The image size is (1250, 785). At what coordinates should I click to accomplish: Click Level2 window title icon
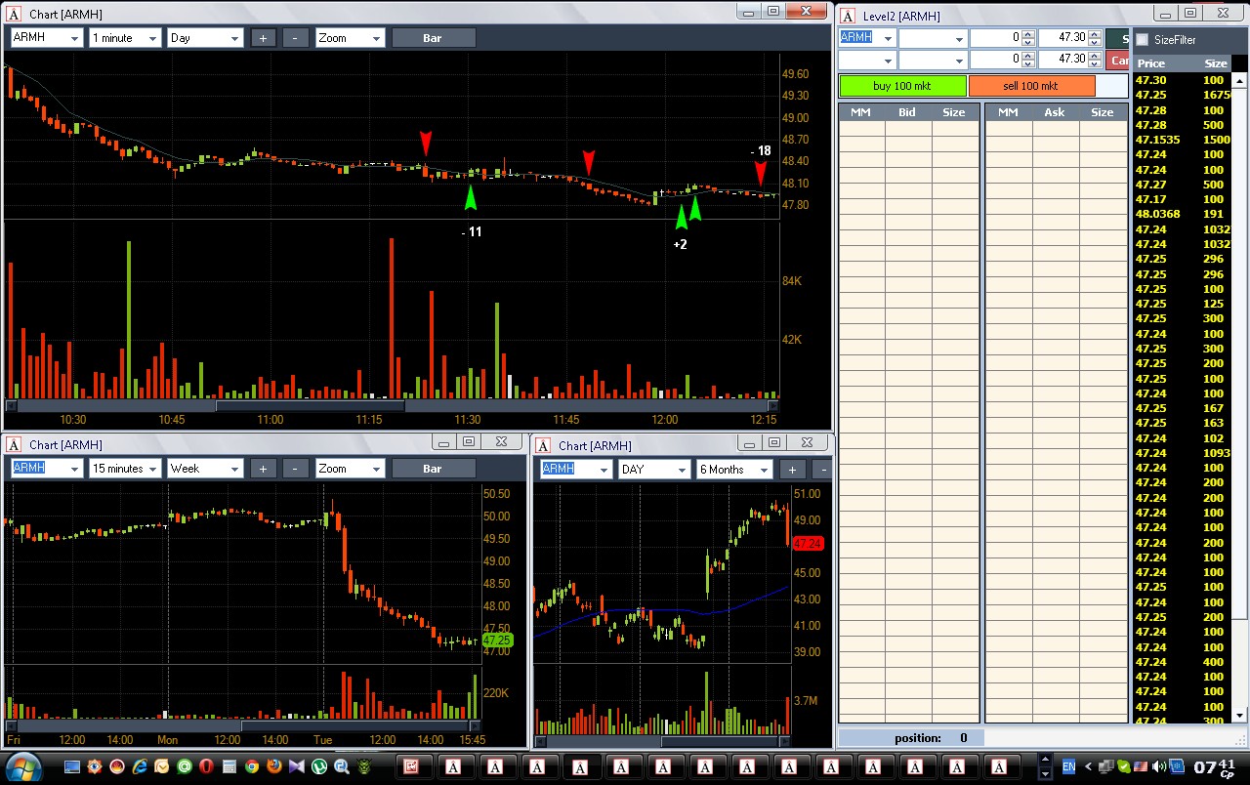848,15
